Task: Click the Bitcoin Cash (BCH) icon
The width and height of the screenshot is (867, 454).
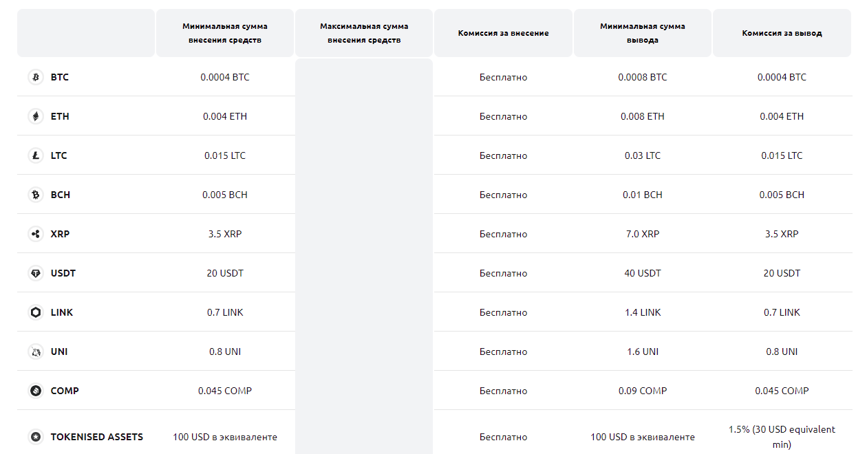Action: (36, 195)
